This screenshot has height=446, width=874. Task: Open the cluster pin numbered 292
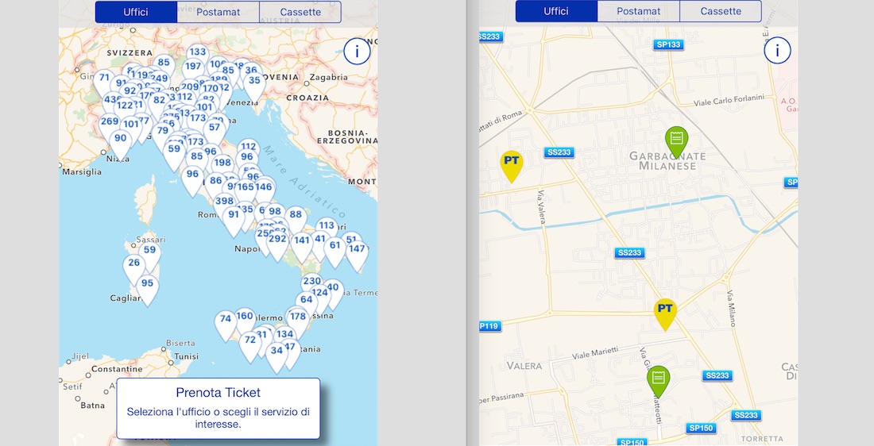coord(277,240)
